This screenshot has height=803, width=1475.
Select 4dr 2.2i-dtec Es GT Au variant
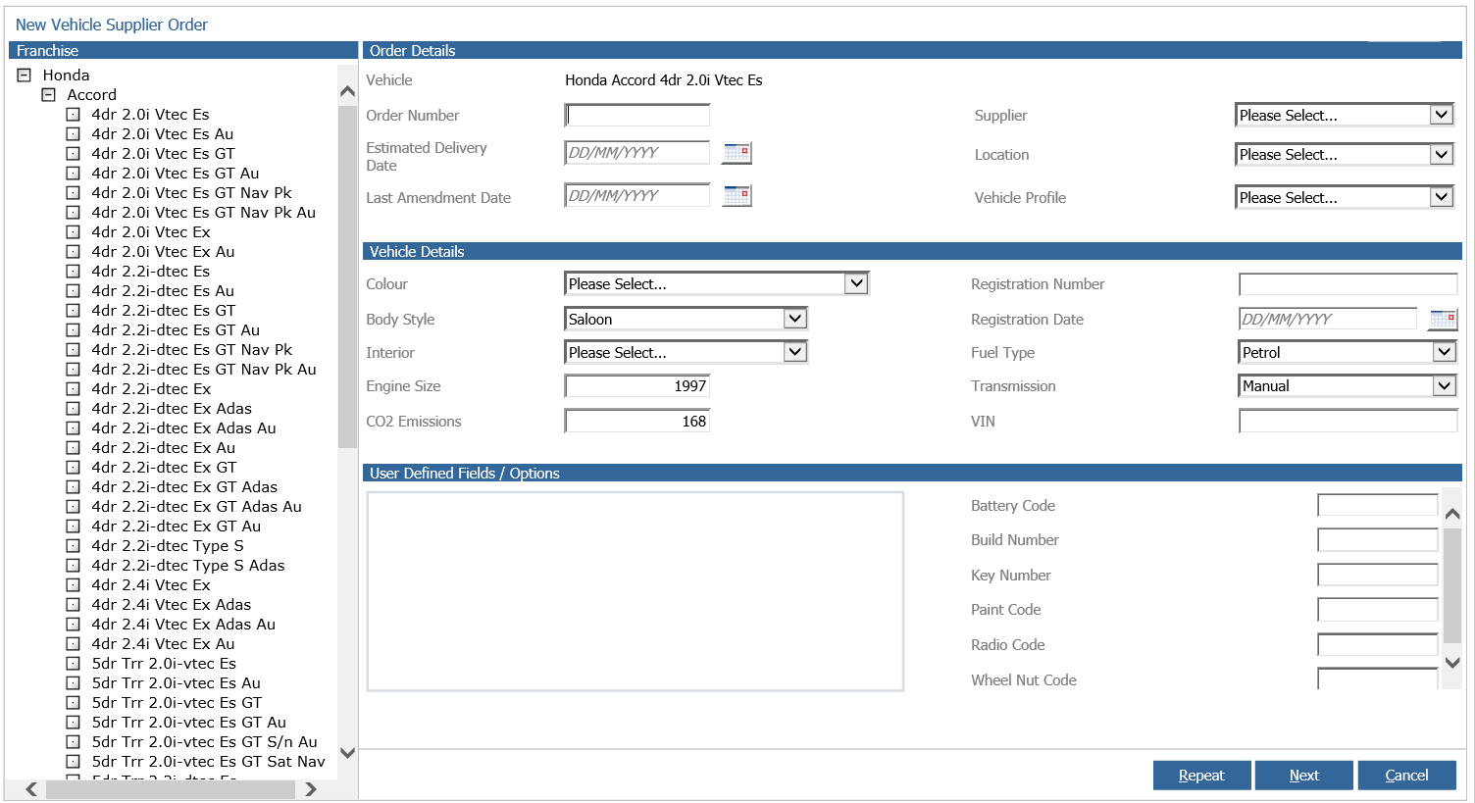pyautogui.click(x=176, y=329)
